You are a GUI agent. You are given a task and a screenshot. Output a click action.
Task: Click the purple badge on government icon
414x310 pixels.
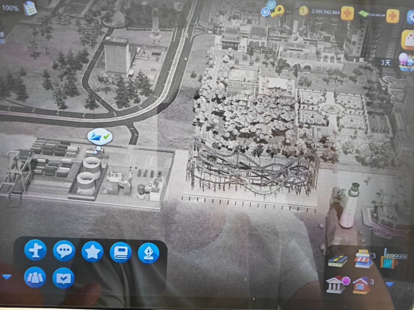[x=346, y=281]
